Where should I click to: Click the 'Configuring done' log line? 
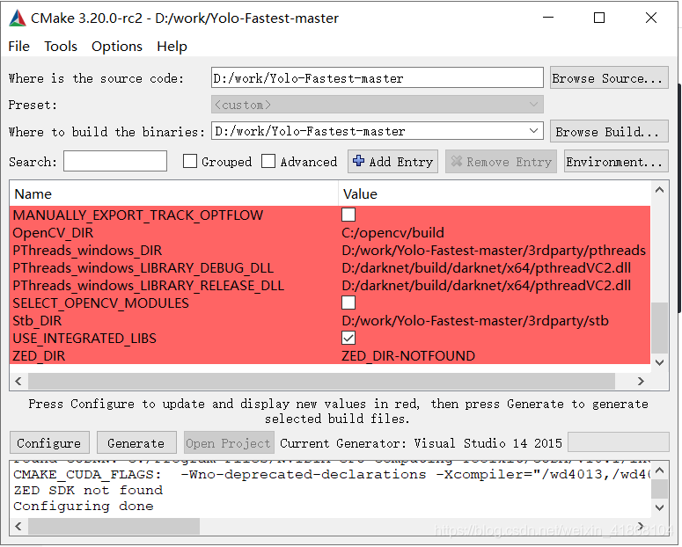click(x=83, y=507)
